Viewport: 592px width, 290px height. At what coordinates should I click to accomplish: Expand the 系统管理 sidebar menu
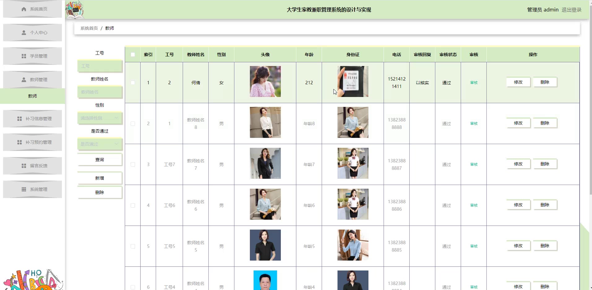point(33,189)
